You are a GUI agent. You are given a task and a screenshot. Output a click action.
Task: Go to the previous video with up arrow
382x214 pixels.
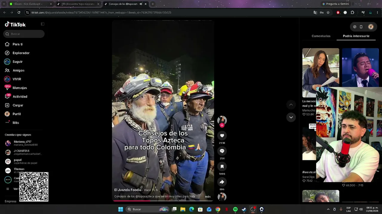coord(291,105)
